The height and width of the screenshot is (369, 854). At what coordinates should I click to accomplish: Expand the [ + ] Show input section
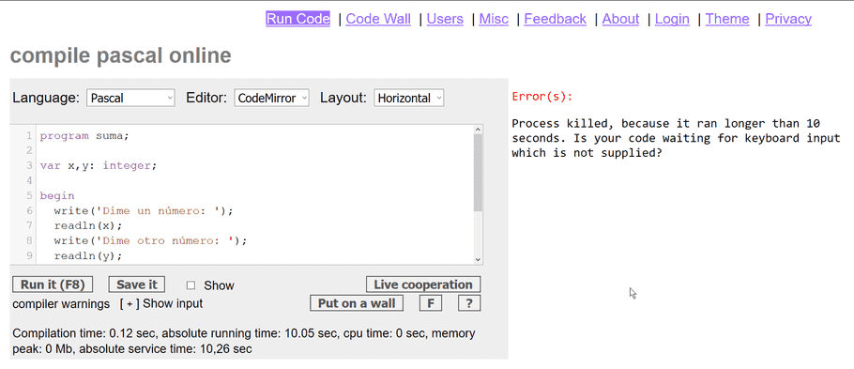(x=161, y=303)
